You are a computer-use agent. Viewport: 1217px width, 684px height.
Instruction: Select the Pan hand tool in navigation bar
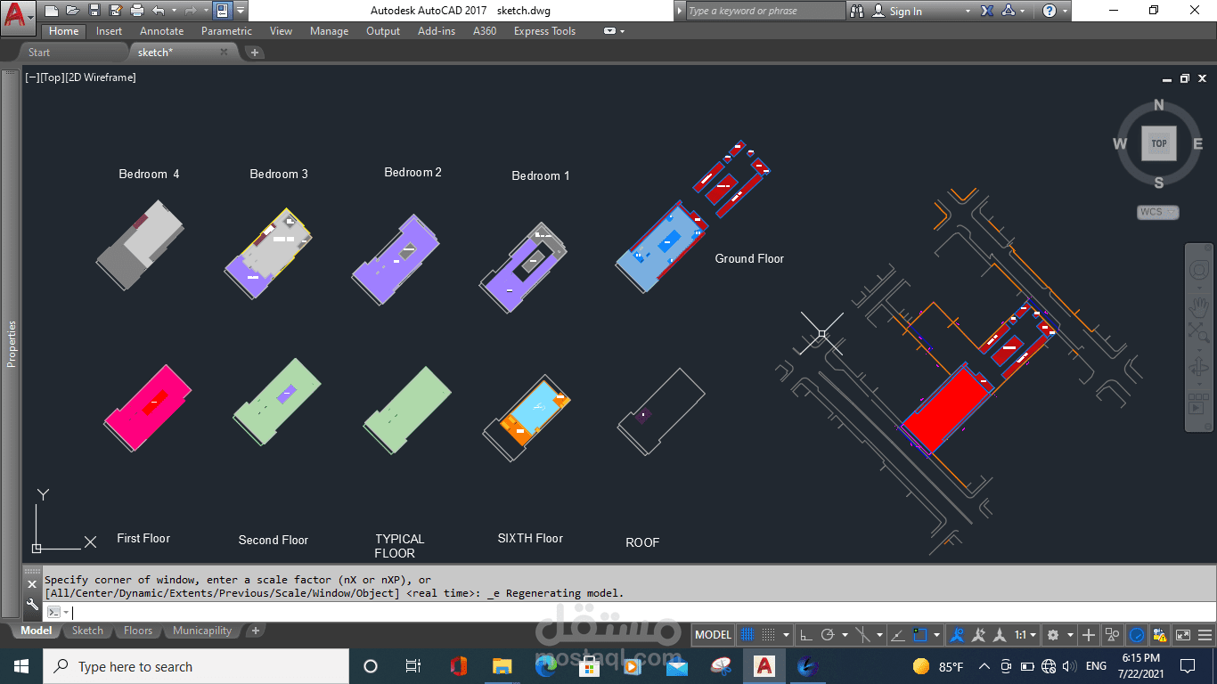1199,307
